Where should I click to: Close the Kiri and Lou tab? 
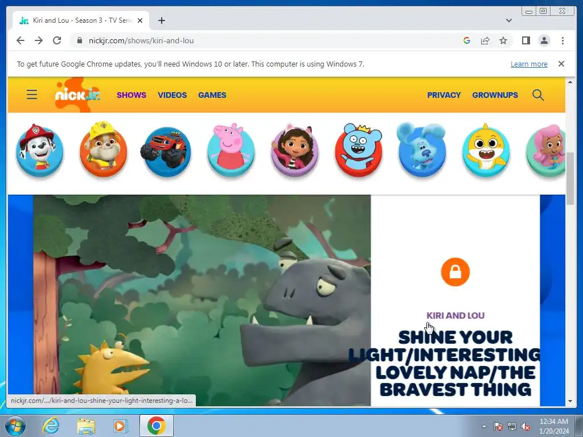(x=140, y=20)
